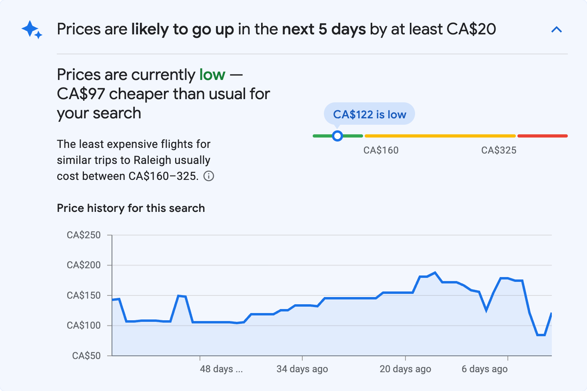The height and width of the screenshot is (391, 587).
Task: Click the red high-price segment
Action: pos(543,136)
